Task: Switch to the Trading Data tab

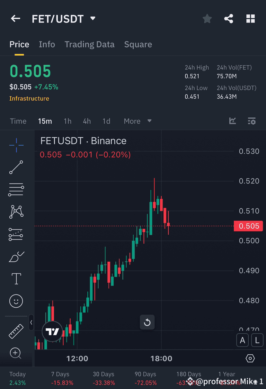Action: point(89,44)
